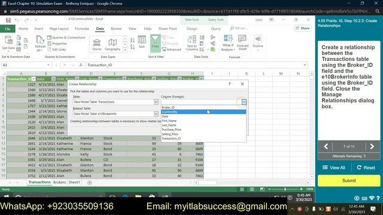Switch to the Insert ribbon tab
The image size is (383, 215).
[38, 29]
